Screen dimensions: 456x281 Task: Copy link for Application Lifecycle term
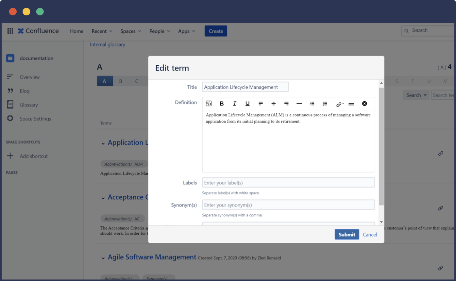coord(441,153)
